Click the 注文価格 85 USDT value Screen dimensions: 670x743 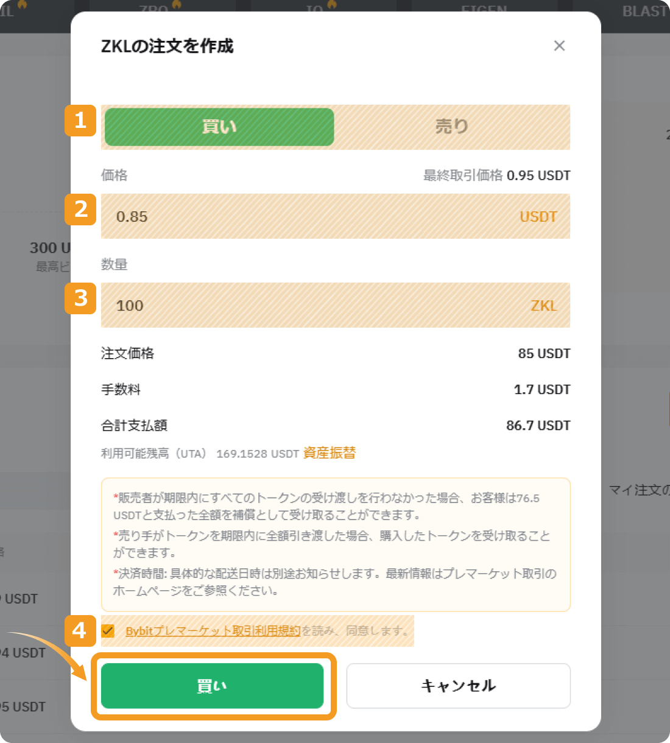click(x=544, y=353)
